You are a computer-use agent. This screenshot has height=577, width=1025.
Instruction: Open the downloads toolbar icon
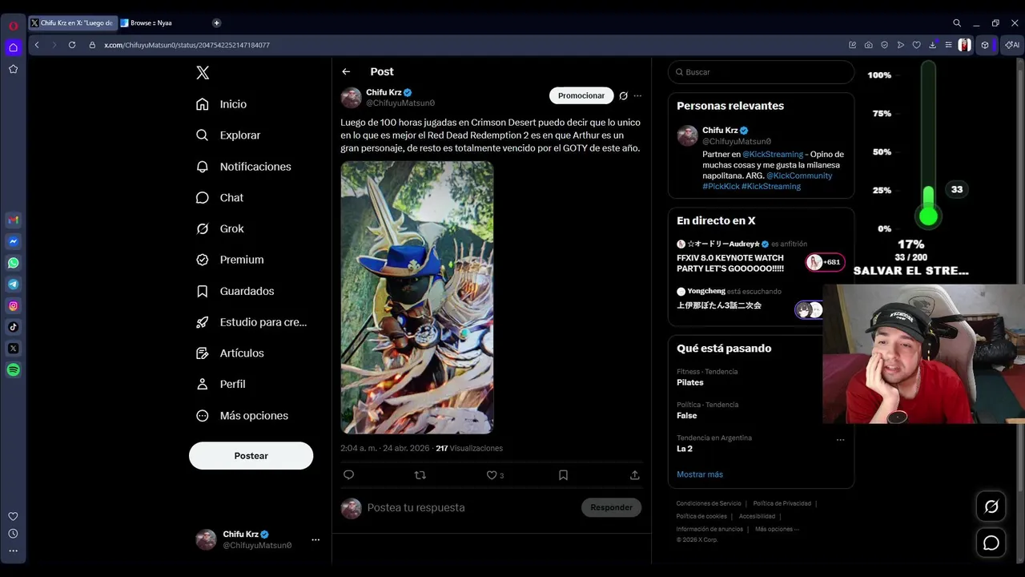tap(932, 45)
